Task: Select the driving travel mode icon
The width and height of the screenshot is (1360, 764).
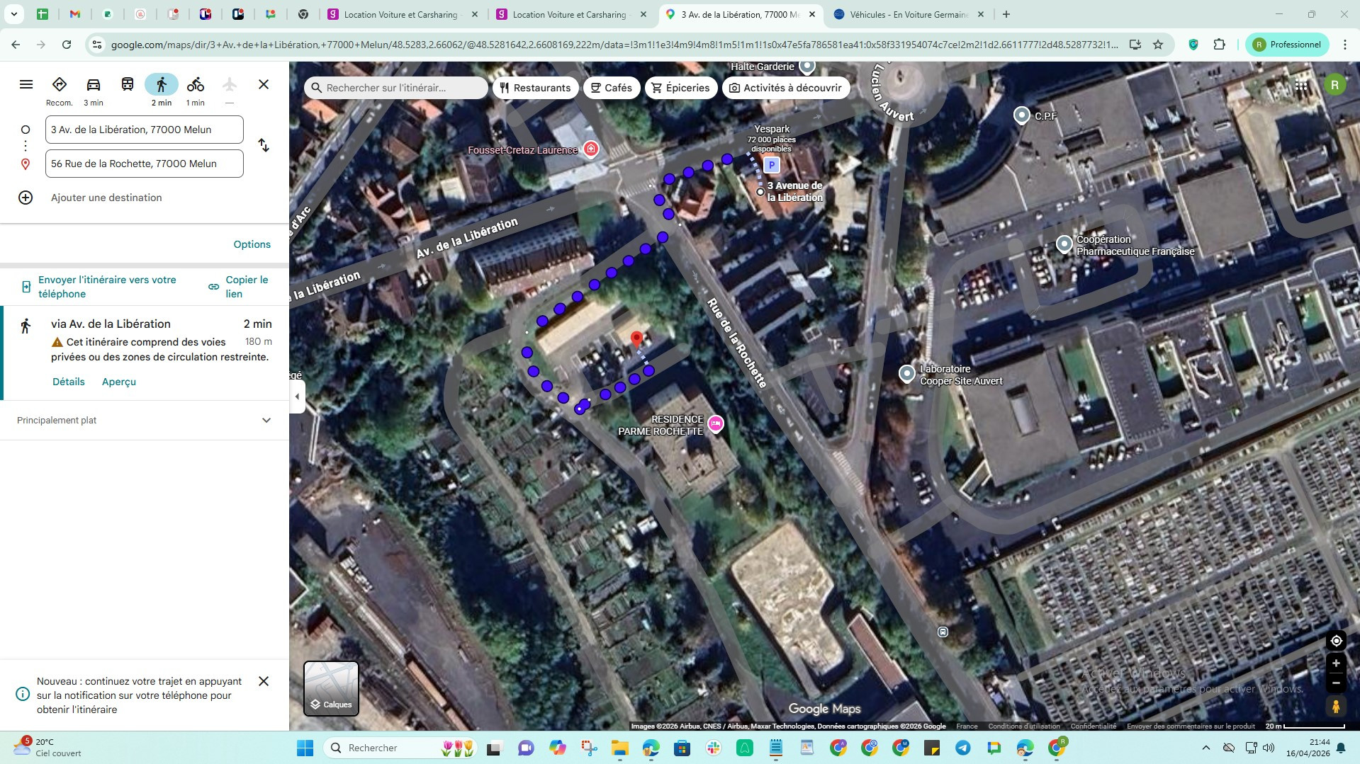Action: [94, 85]
